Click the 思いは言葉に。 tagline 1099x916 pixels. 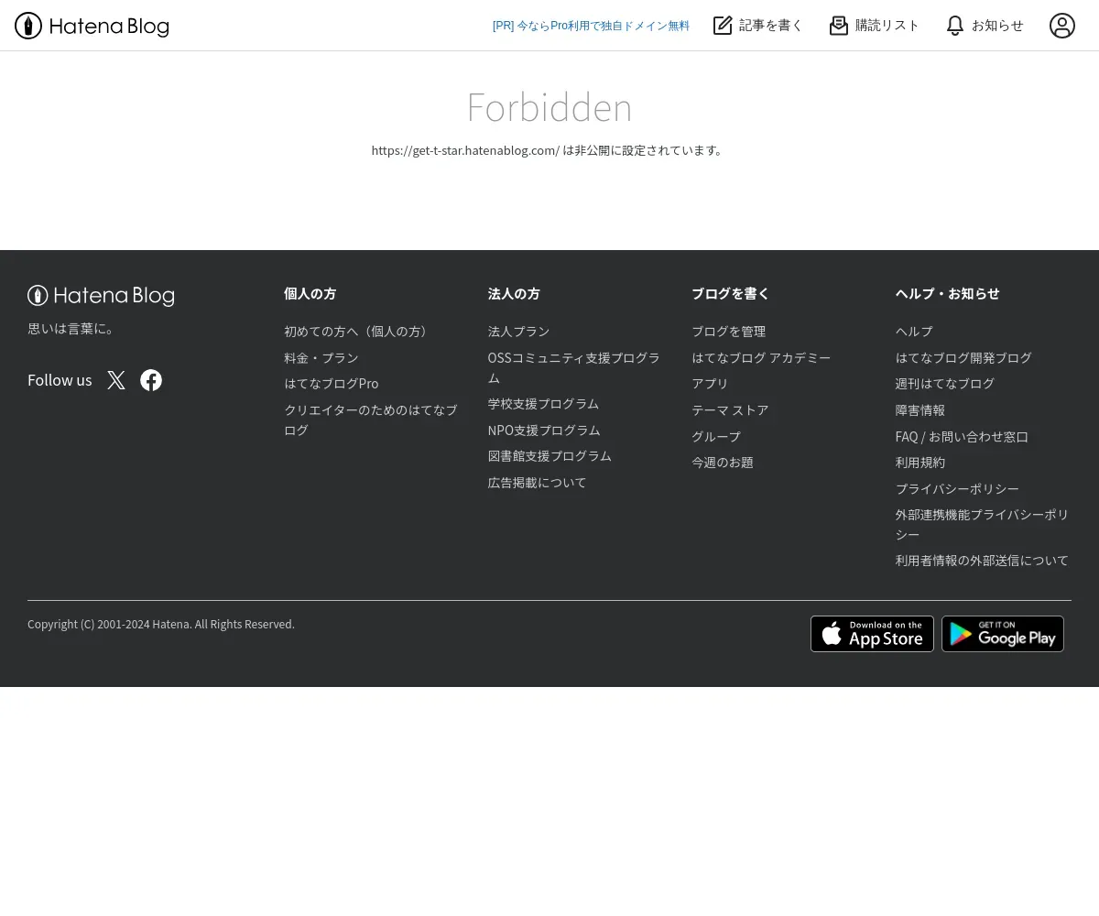coord(72,329)
